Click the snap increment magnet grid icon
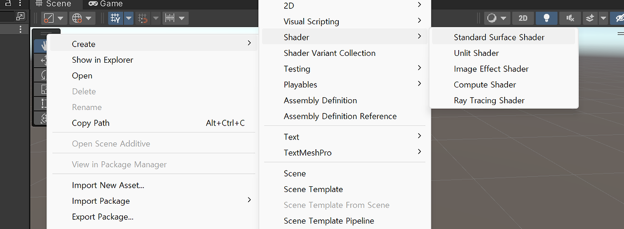 click(143, 18)
